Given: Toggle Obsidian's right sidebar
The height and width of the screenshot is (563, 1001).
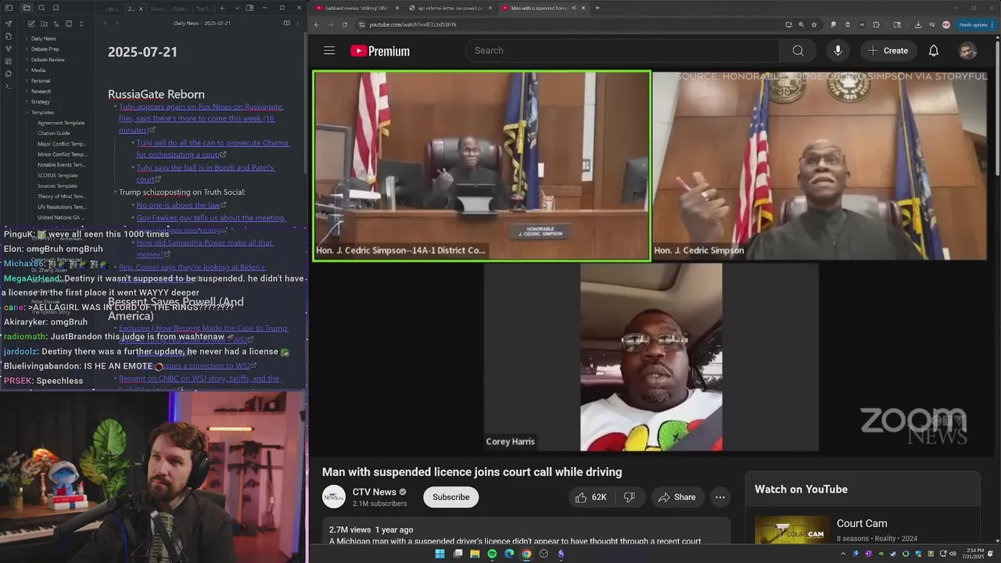Looking at the screenshot, I should [x=249, y=9].
